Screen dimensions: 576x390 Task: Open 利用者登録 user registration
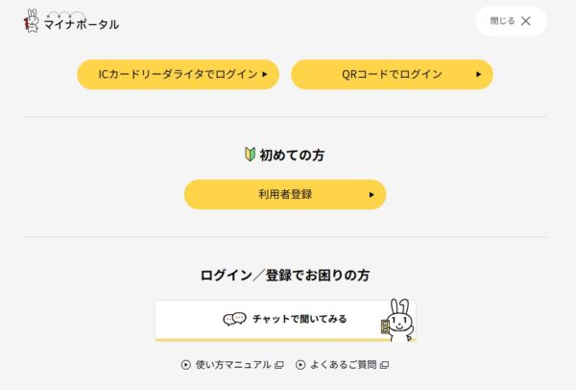[x=285, y=194]
